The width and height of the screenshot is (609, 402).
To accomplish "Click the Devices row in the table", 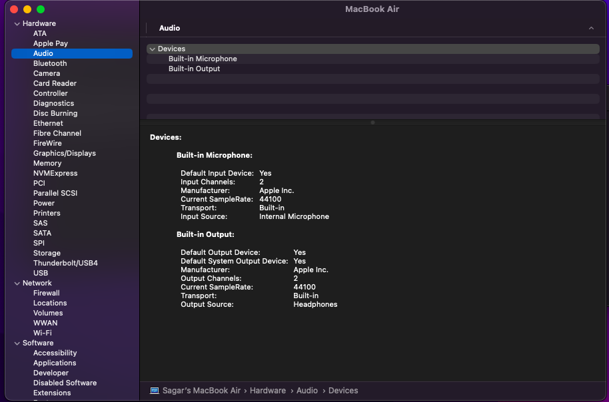I will [373, 49].
